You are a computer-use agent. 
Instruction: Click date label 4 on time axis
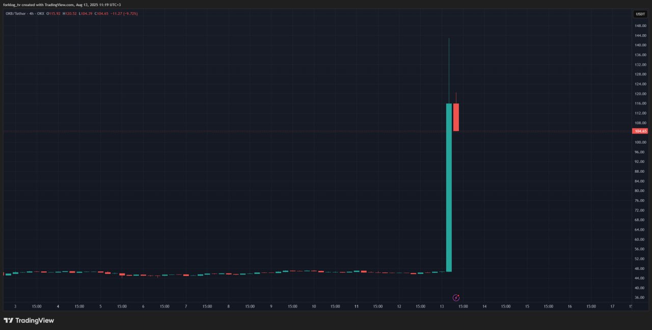click(58, 307)
